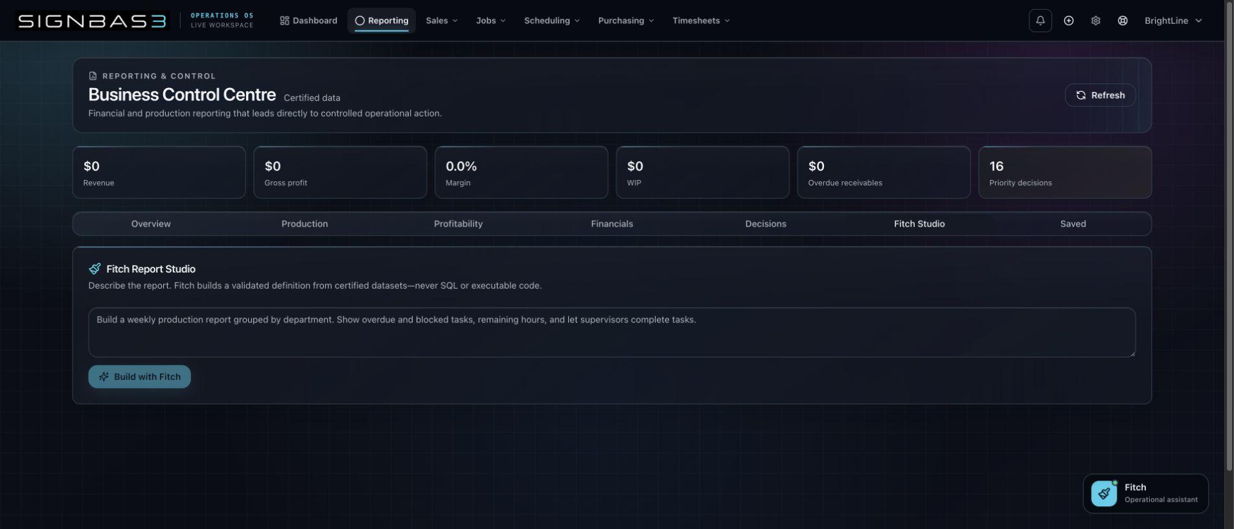The width and height of the screenshot is (1234, 529).
Task: Refresh the Business Control Centre data
Action: pyautogui.click(x=1100, y=95)
